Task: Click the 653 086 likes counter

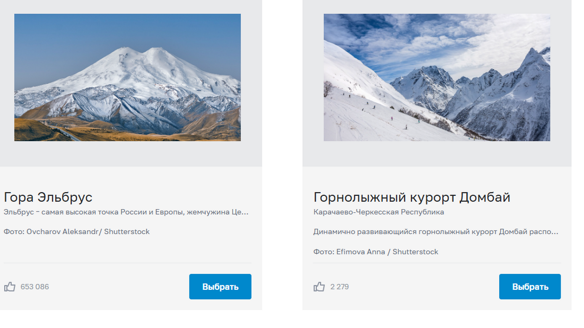Action: pos(35,287)
